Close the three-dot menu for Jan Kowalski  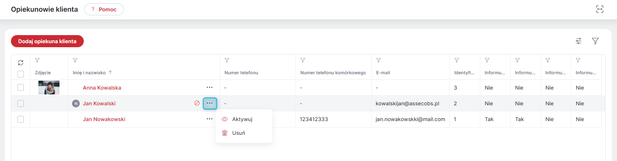tap(210, 103)
